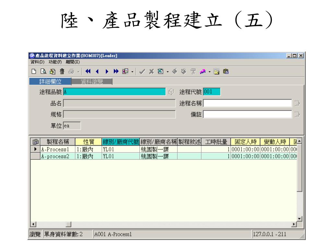Click the grid vertical scrollbar down arrow
This screenshot has height=249, width=332.
click(299, 219)
